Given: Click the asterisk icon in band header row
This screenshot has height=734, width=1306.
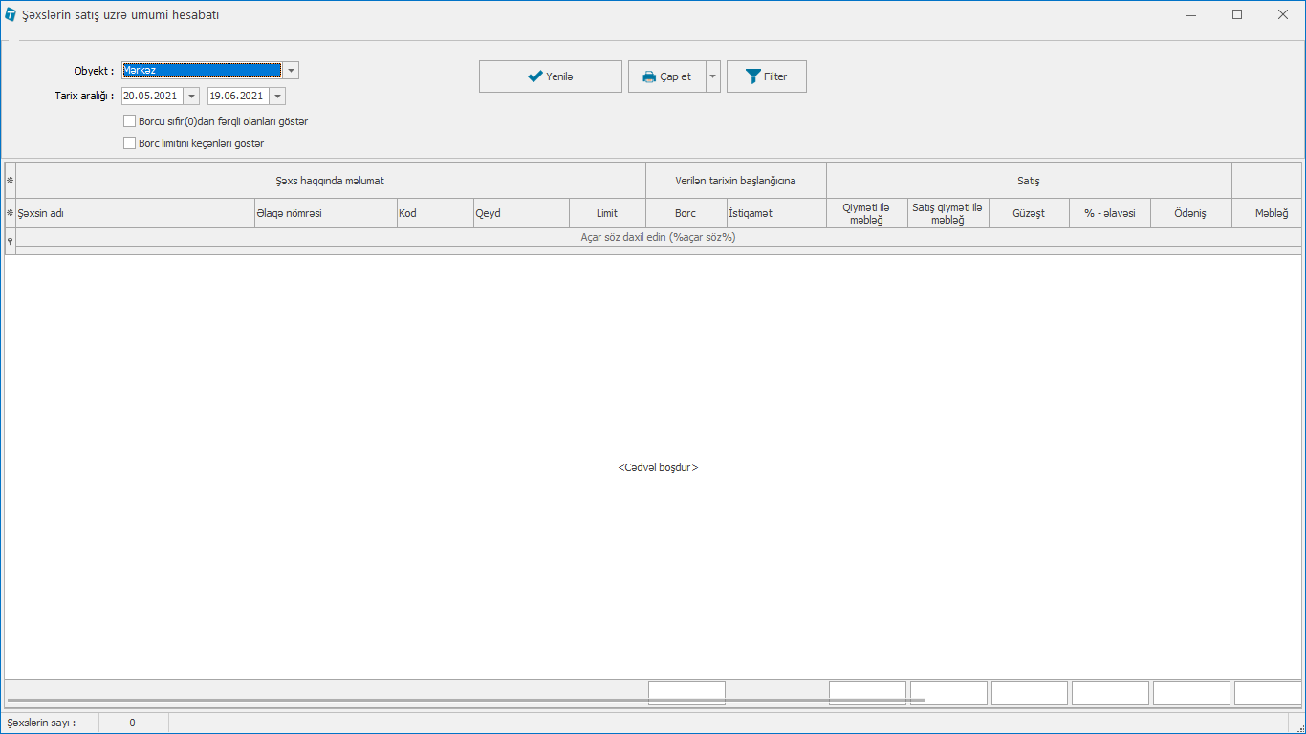Looking at the screenshot, I should pyautogui.click(x=11, y=180).
